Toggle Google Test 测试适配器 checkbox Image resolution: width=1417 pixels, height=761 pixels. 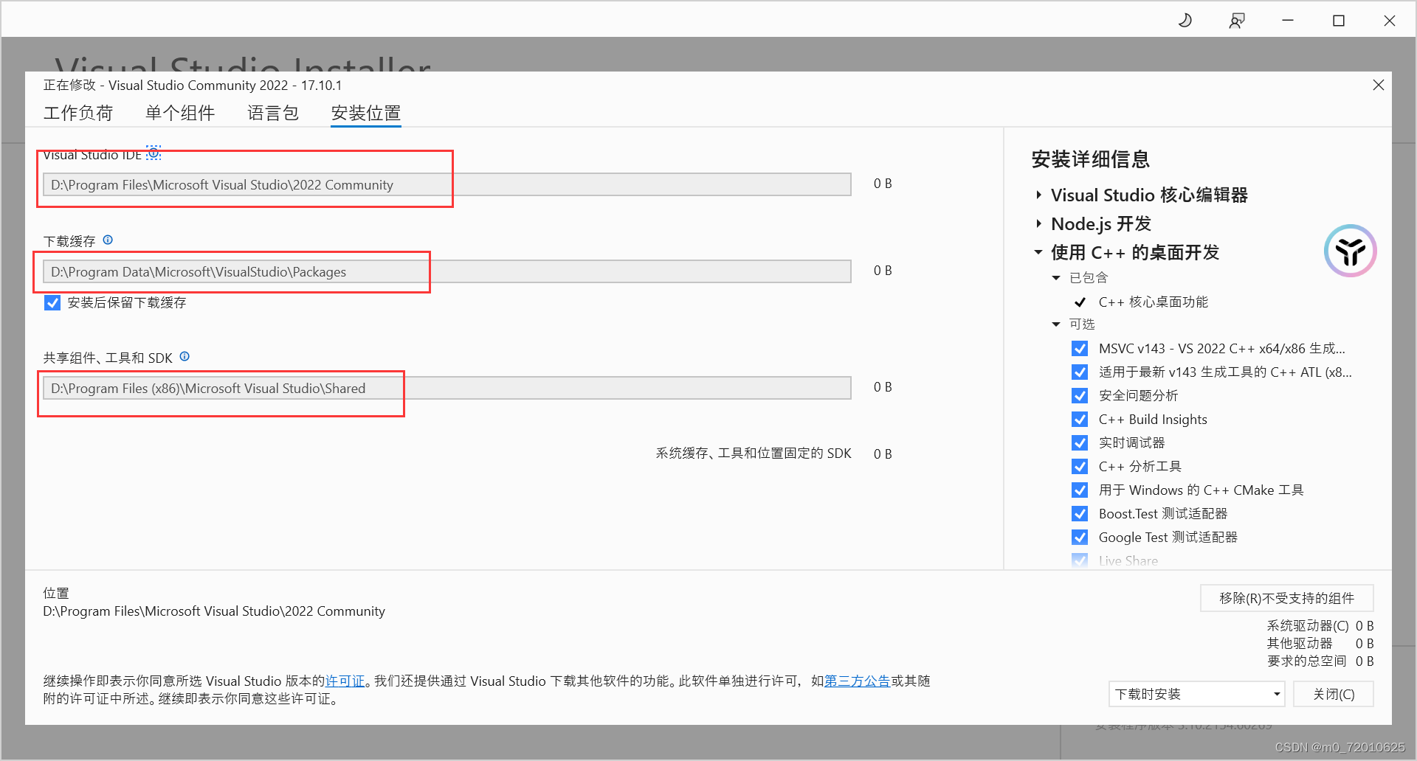(x=1080, y=537)
